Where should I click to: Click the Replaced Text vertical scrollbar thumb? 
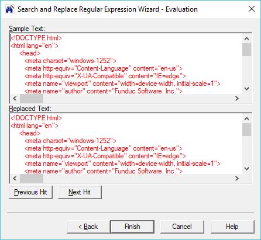(246, 130)
